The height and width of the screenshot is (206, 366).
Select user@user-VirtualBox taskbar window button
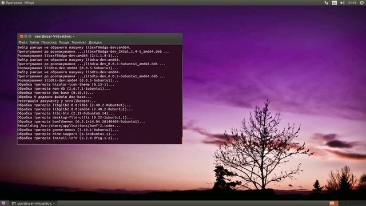[33, 204]
